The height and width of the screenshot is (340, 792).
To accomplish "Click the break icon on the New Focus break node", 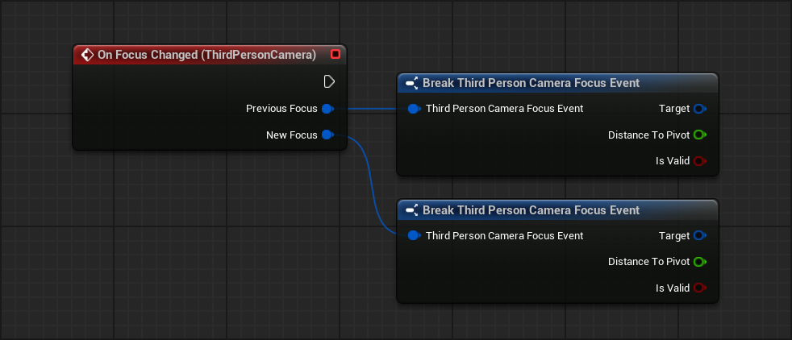I will (x=411, y=210).
